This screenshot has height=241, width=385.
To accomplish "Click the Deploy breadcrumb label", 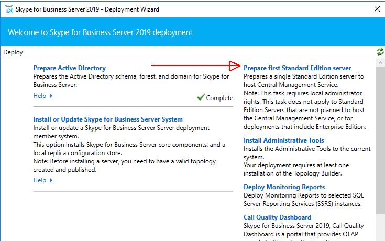I will 13,52.
